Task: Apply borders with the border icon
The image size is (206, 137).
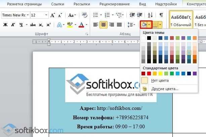Action: pyautogui.click(x=155, y=25)
